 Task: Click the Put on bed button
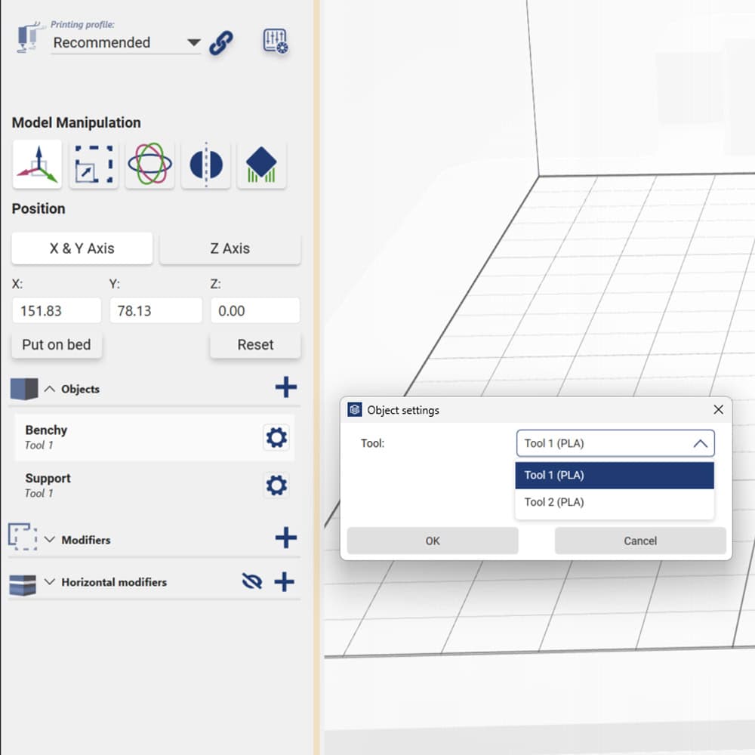coord(57,345)
